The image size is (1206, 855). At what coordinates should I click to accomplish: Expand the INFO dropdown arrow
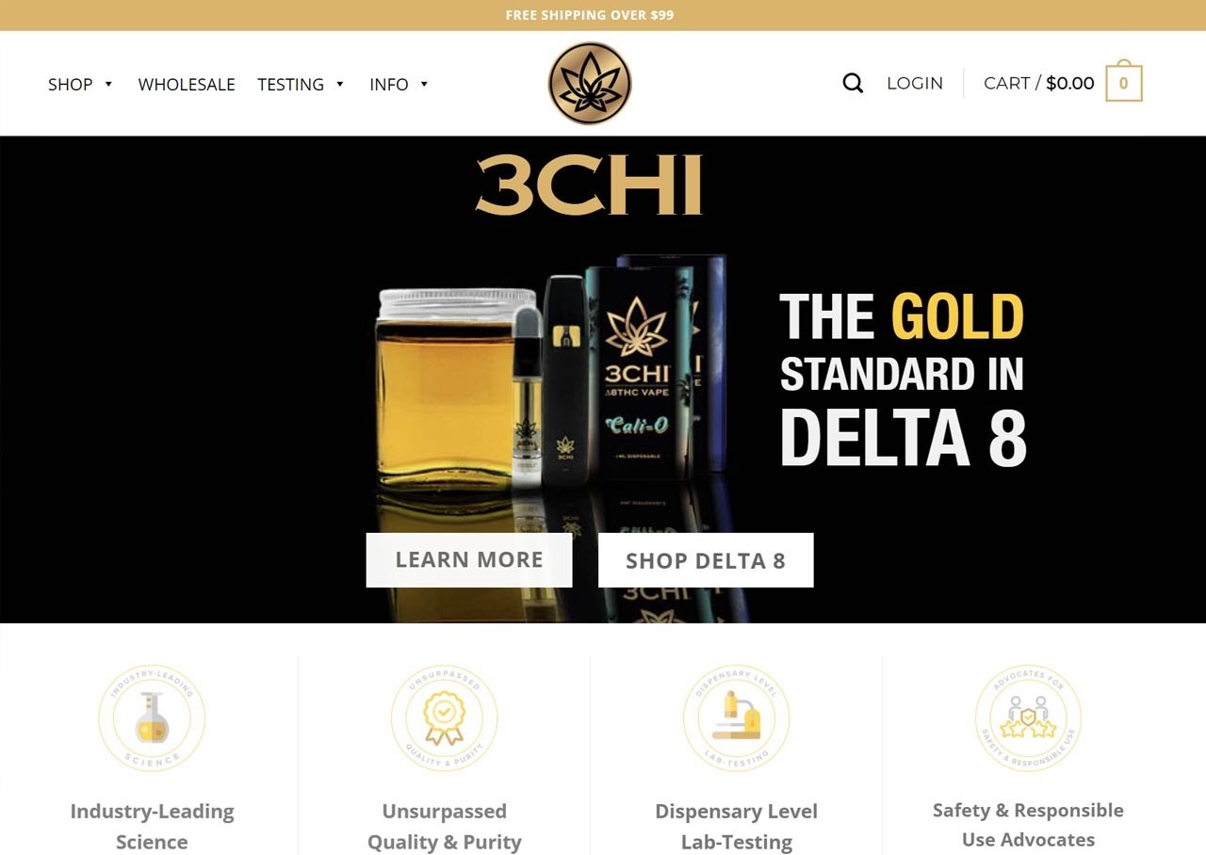tap(424, 85)
